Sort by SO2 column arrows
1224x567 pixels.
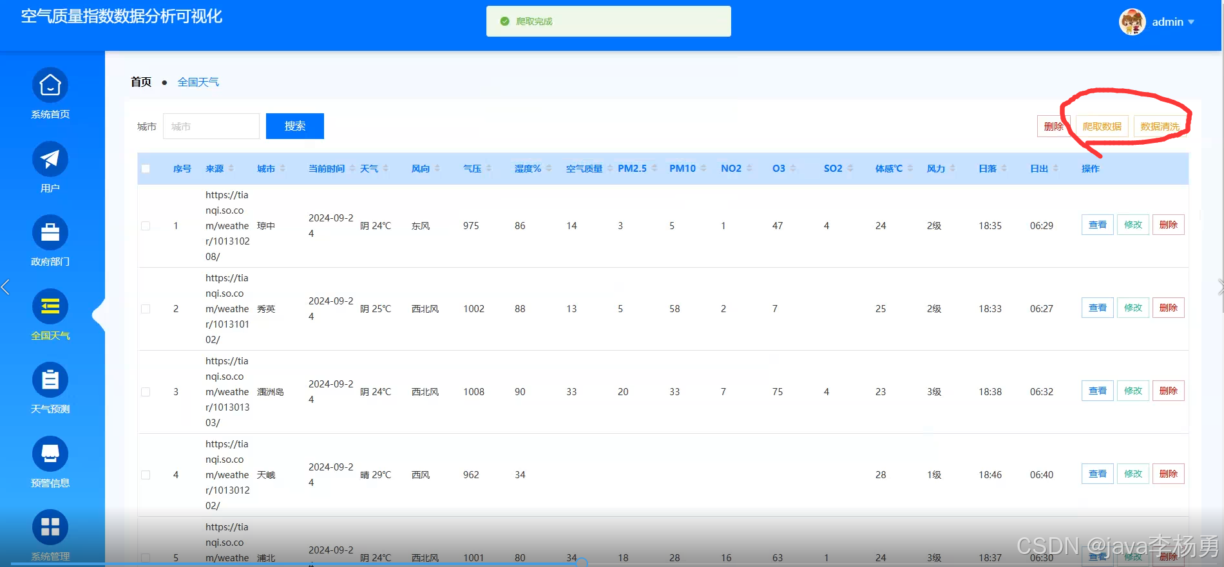[850, 169]
